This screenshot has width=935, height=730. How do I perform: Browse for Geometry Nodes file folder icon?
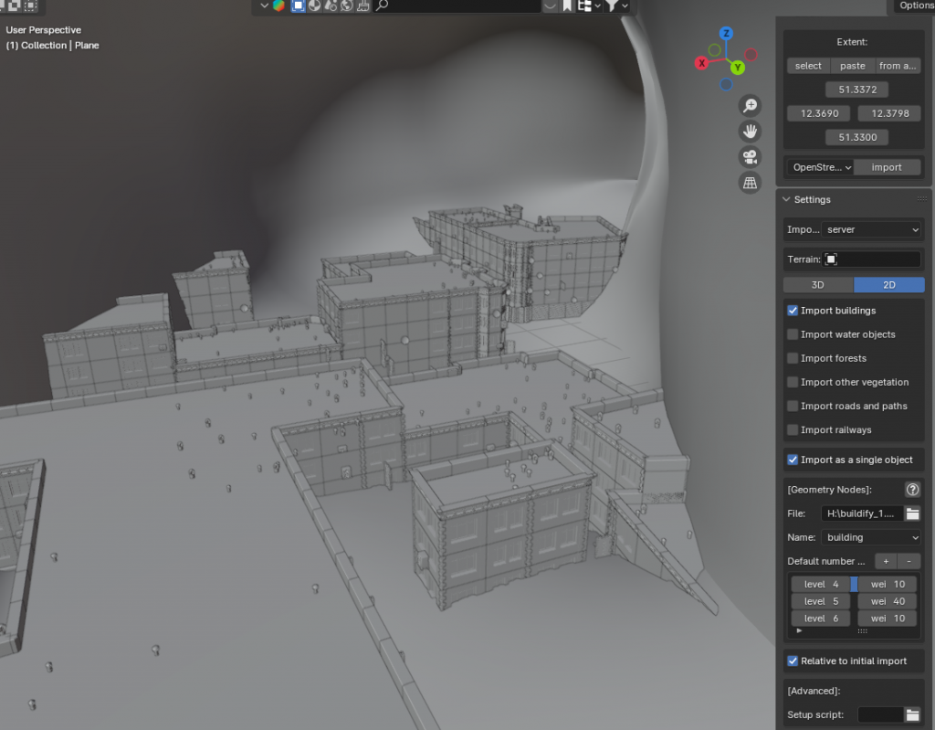(x=912, y=513)
